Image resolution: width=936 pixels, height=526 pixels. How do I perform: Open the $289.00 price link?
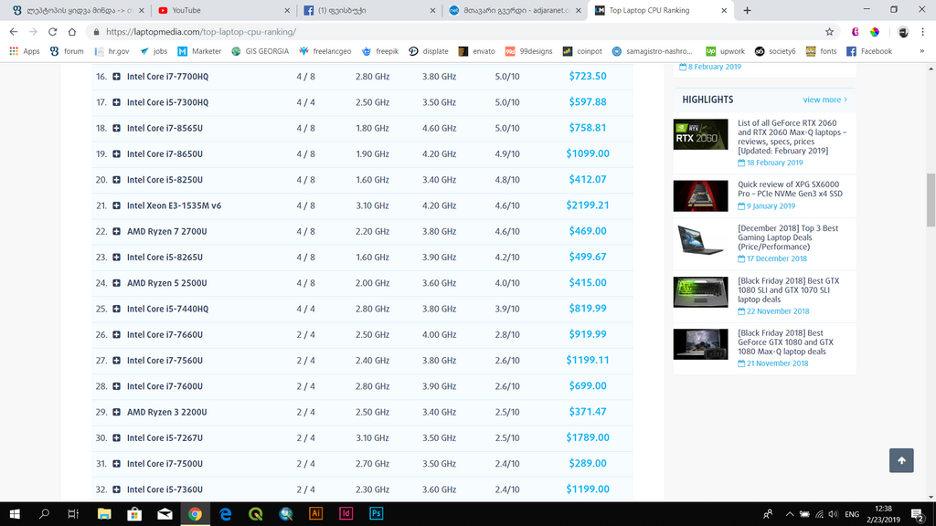(588, 463)
